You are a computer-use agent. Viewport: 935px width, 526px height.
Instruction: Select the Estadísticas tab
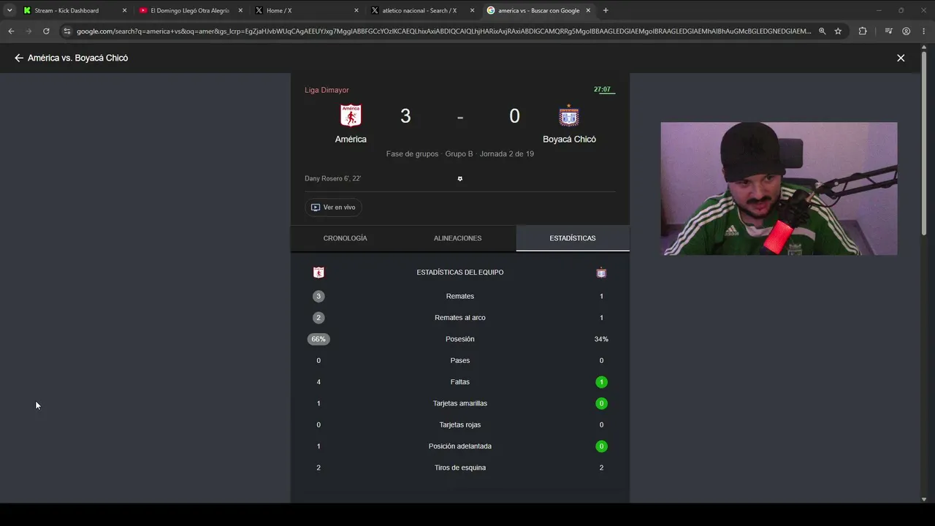[573, 238]
